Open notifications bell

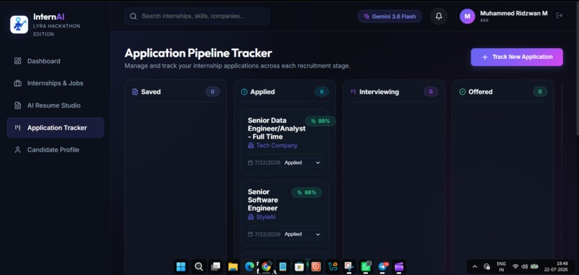coord(439,17)
